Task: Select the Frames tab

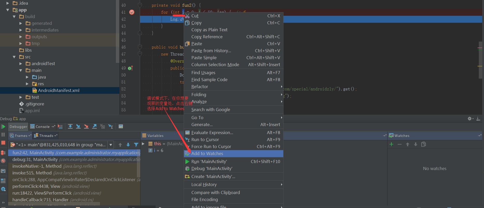Action: click(20, 136)
